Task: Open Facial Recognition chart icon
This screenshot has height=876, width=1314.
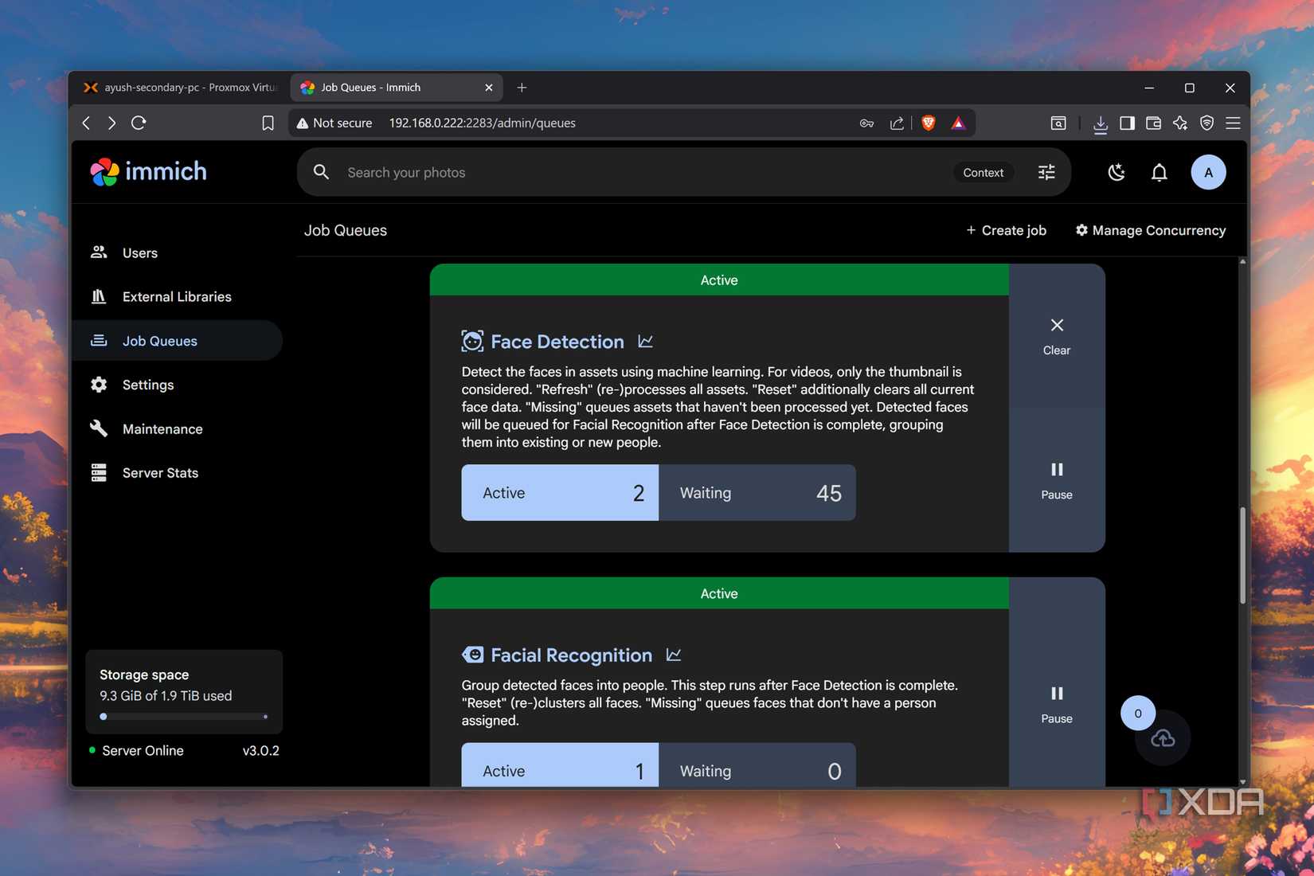Action: point(674,655)
